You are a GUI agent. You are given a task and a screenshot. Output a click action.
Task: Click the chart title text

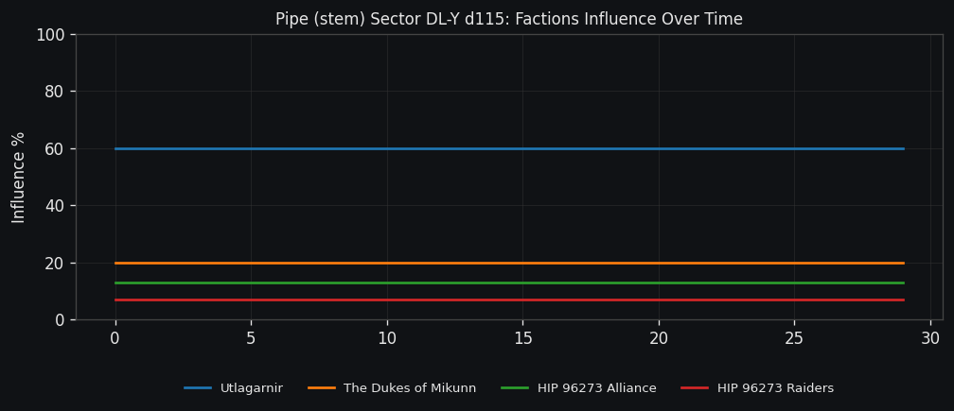(x=509, y=19)
